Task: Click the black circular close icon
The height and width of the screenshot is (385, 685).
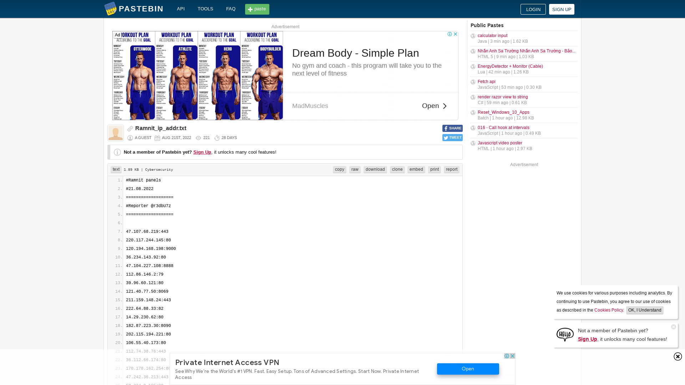Action: point(678,356)
